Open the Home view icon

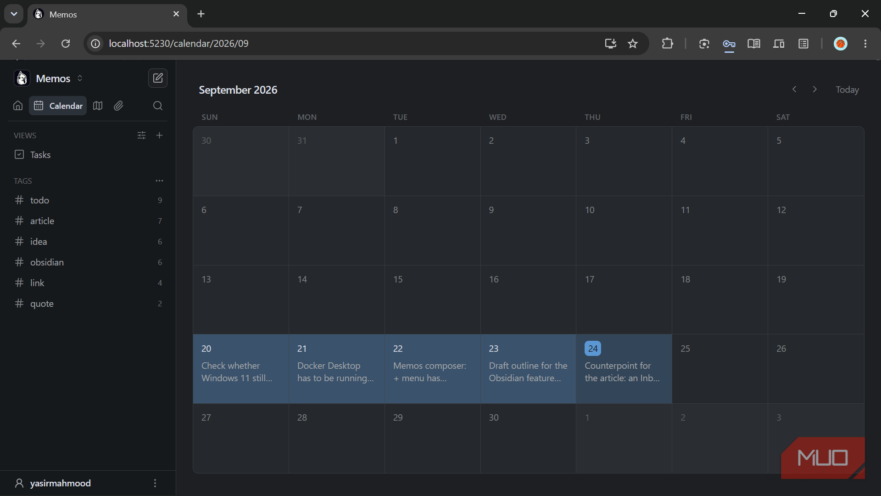(18, 106)
